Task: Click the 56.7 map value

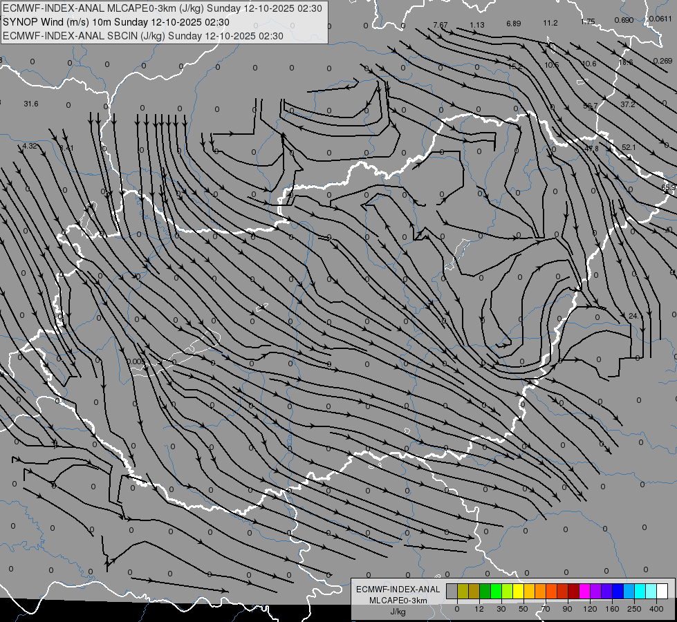Action: pos(591,106)
